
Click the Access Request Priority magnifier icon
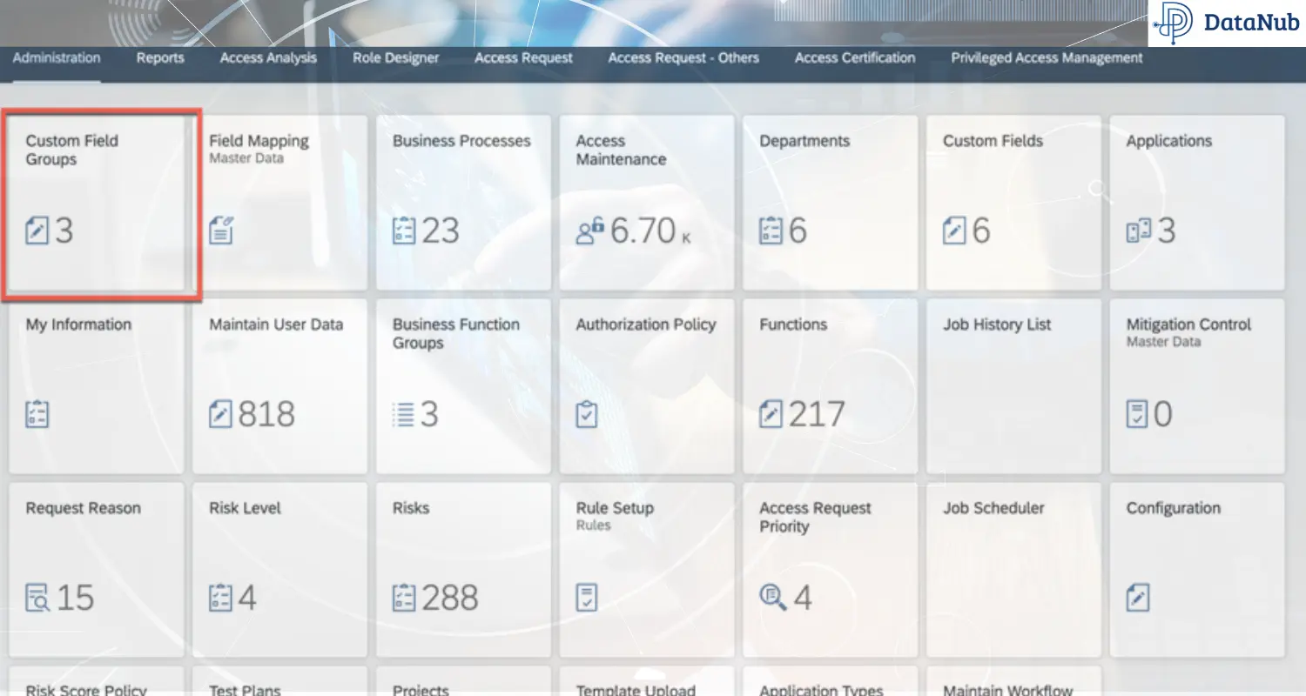[x=772, y=597]
